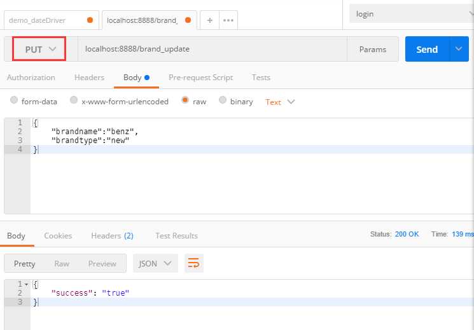This screenshot has height=330, width=474.
Task: Click the Send button
Action: pyautogui.click(x=428, y=49)
